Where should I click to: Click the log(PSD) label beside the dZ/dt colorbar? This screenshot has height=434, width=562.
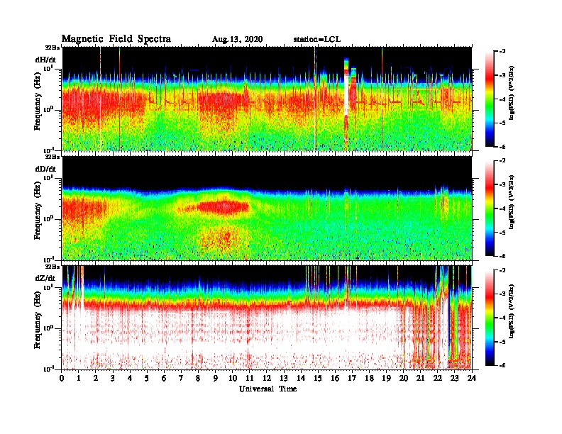(x=512, y=311)
